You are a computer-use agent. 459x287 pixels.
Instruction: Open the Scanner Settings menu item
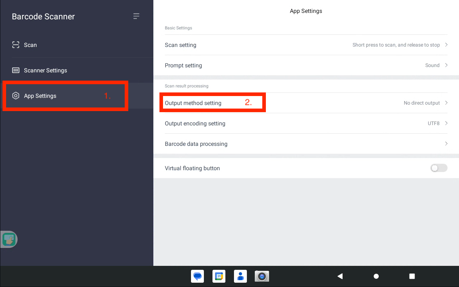(77, 70)
